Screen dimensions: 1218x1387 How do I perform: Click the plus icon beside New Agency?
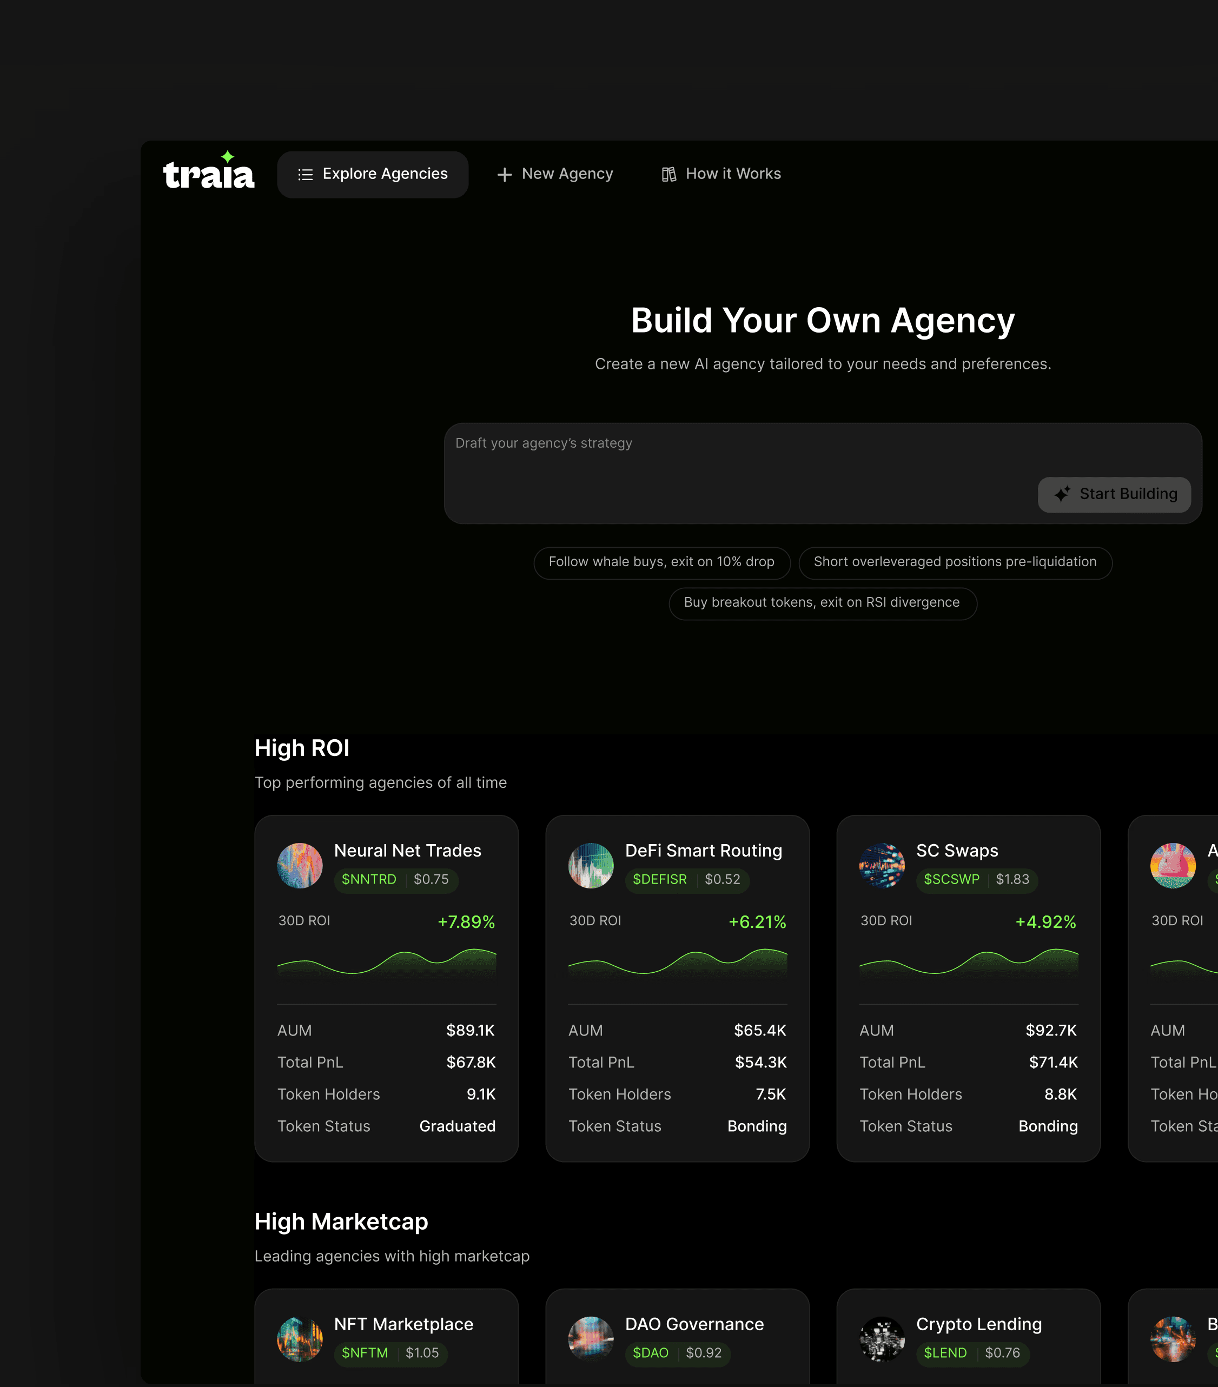(504, 175)
